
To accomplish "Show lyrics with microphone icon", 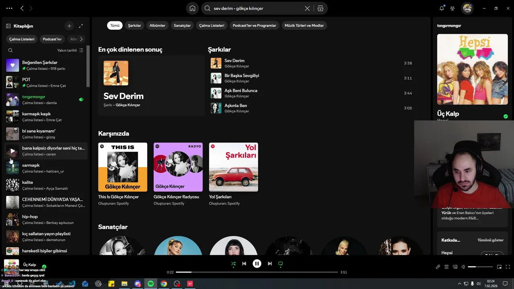I will 438,267.
